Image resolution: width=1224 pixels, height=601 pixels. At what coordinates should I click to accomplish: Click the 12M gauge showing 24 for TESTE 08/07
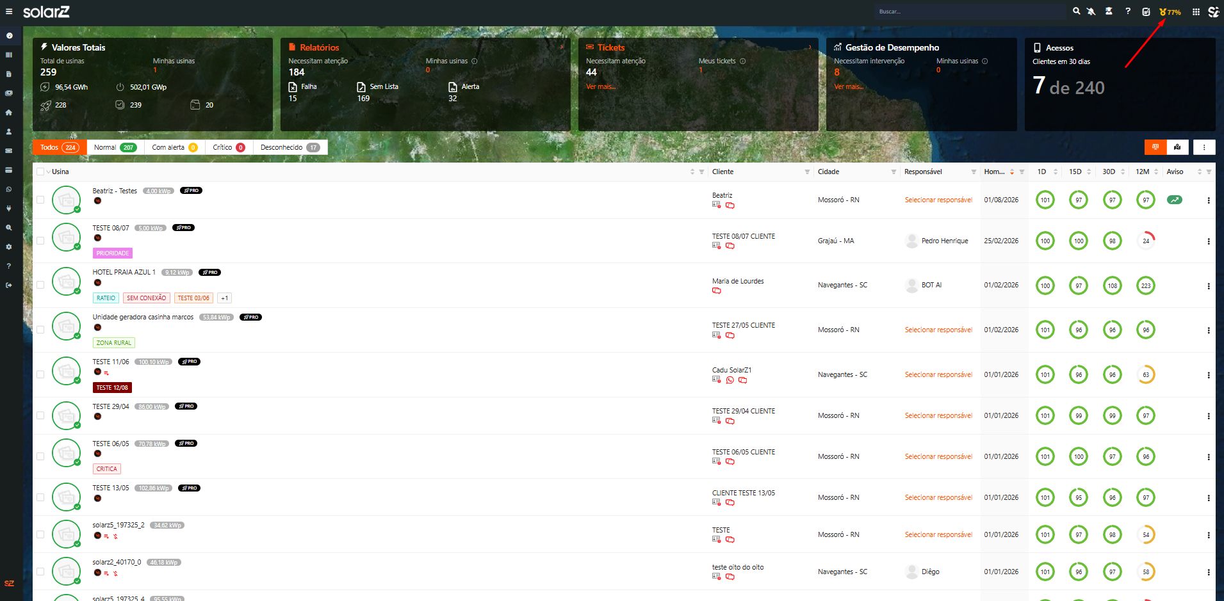click(x=1146, y=241)
